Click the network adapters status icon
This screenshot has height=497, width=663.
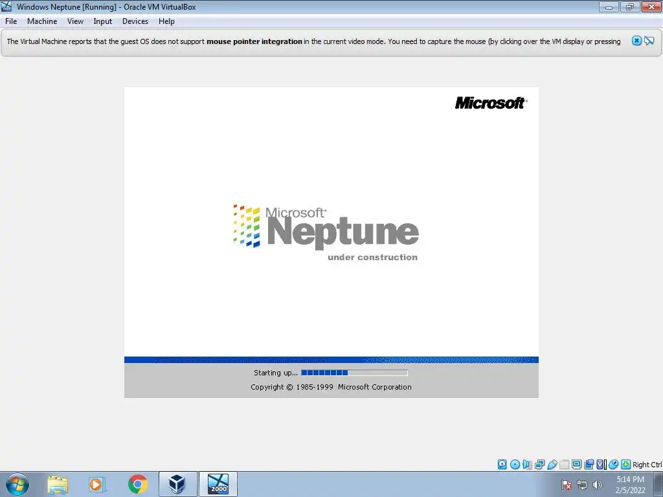539,465
